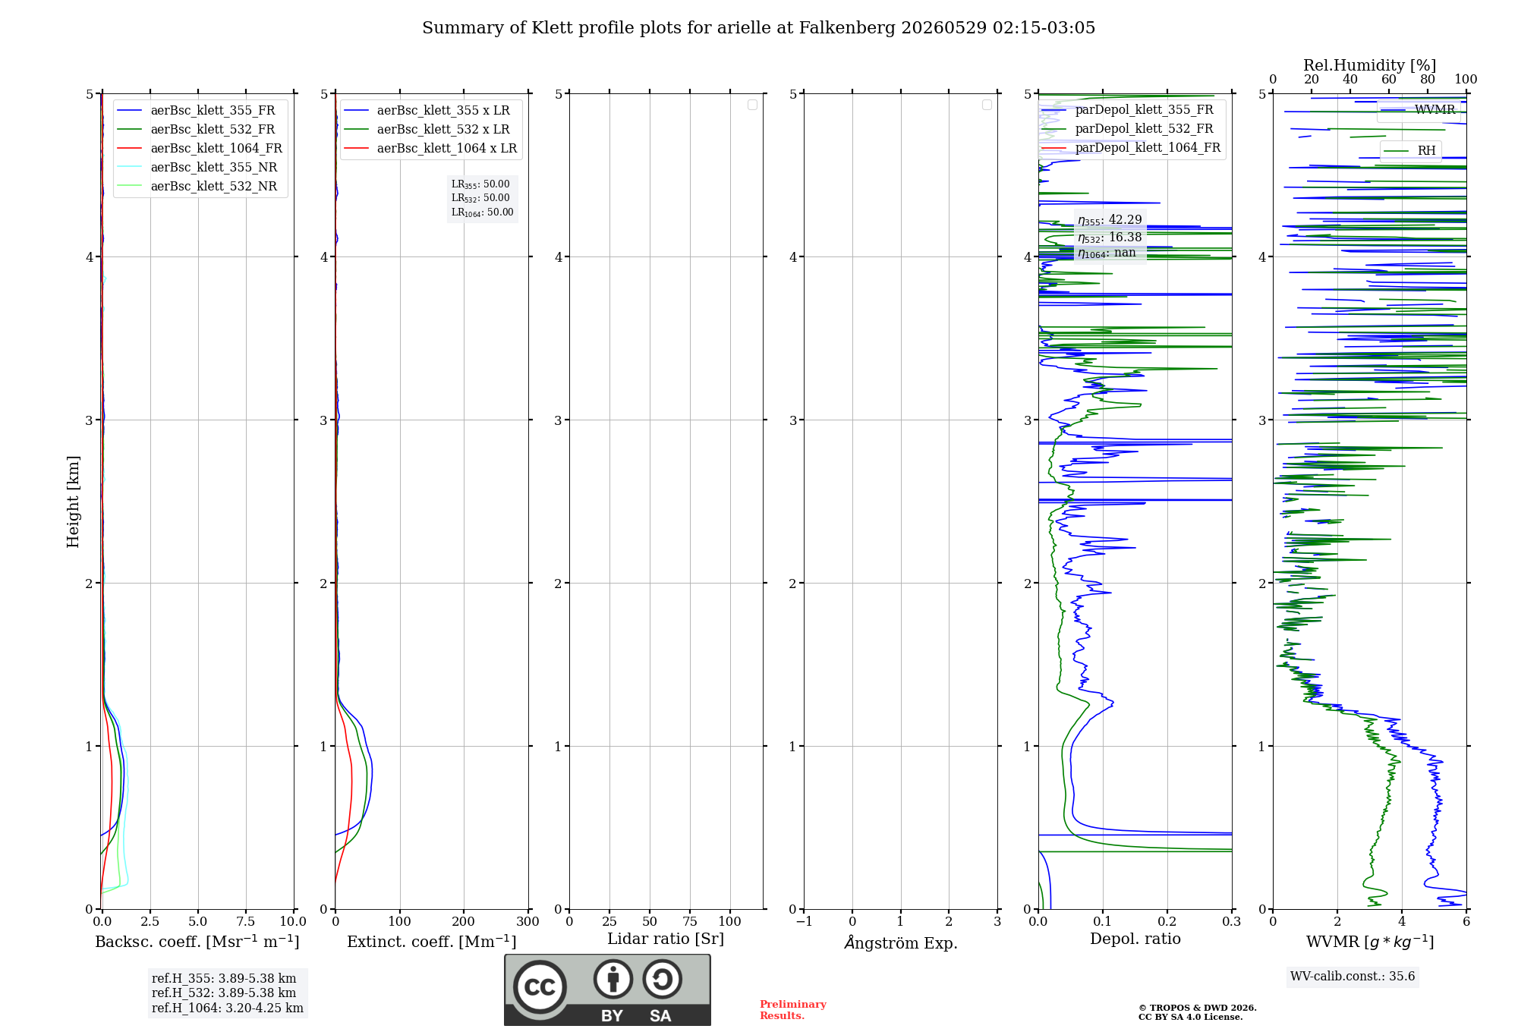The width and height of the screenshot is (1518, 1032).
Task: Click the ref.H_1064: 3.20-4.25 km text
Action: click(x=228, y=1008)
